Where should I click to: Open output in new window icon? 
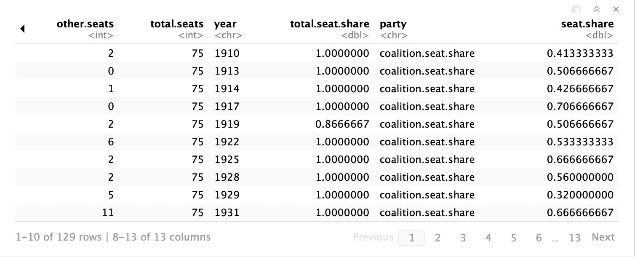(576, 9)
